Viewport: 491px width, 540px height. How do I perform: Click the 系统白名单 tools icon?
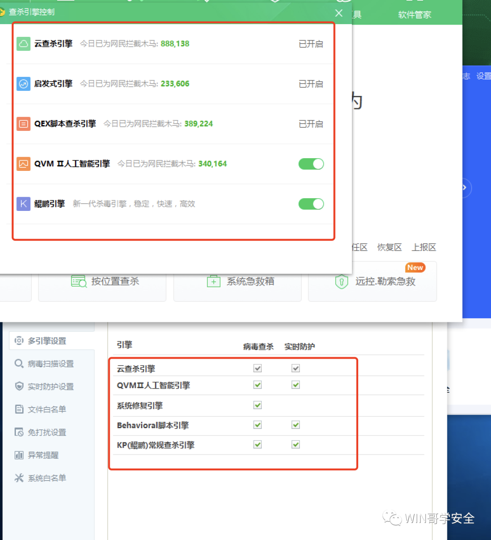pos(19,478)
